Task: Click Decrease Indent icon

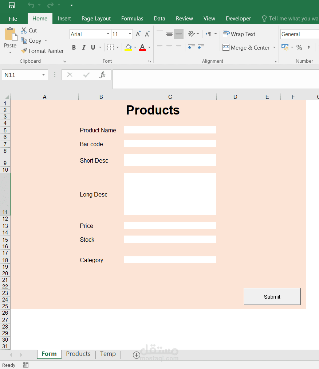Action: click(191, 47)
